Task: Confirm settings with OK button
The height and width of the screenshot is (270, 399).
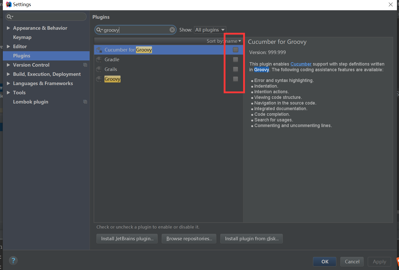Action: point(325,262)
